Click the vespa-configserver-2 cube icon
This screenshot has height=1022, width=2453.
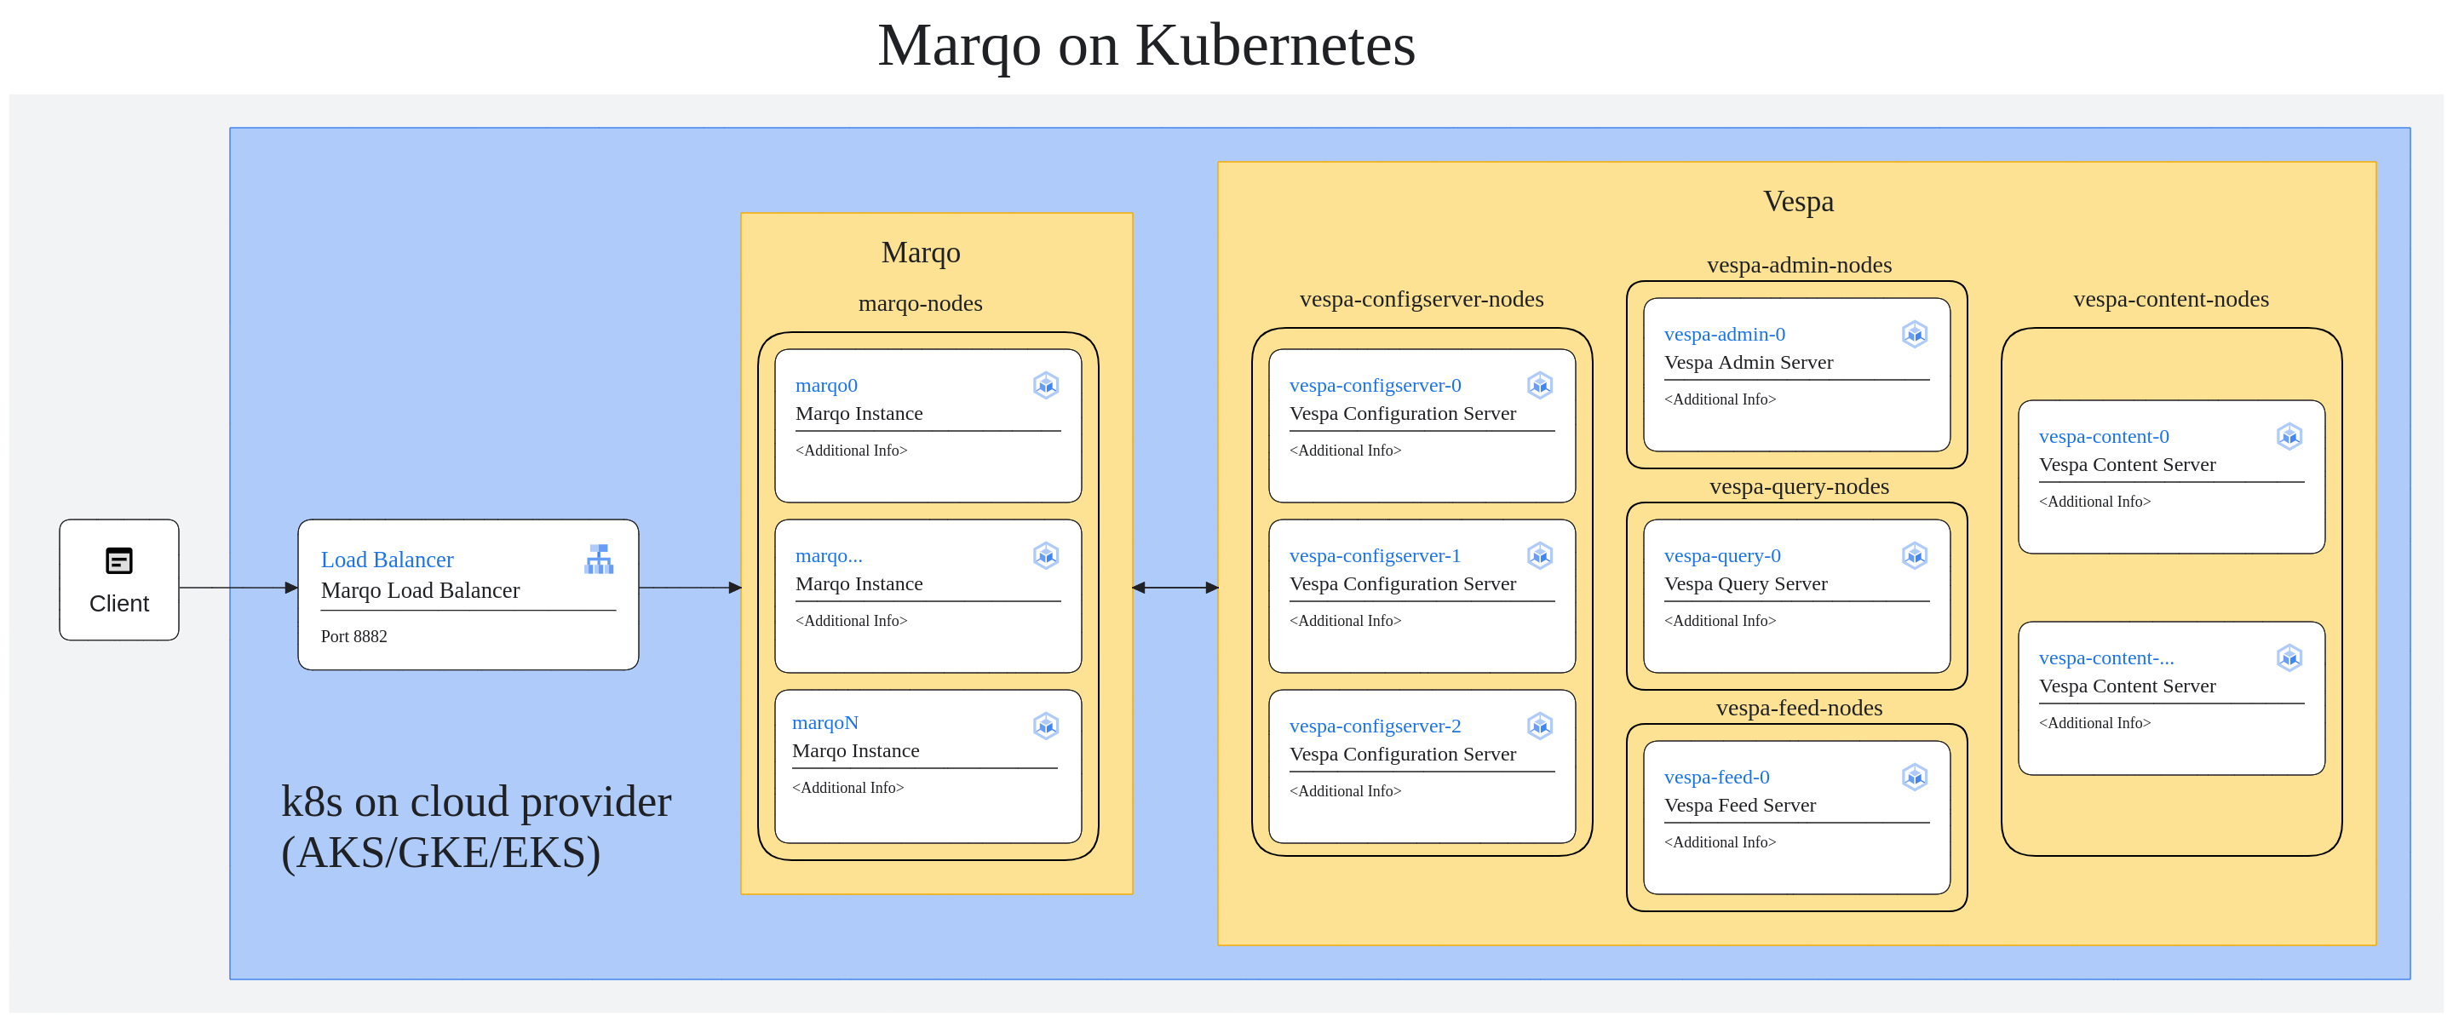1540,726
